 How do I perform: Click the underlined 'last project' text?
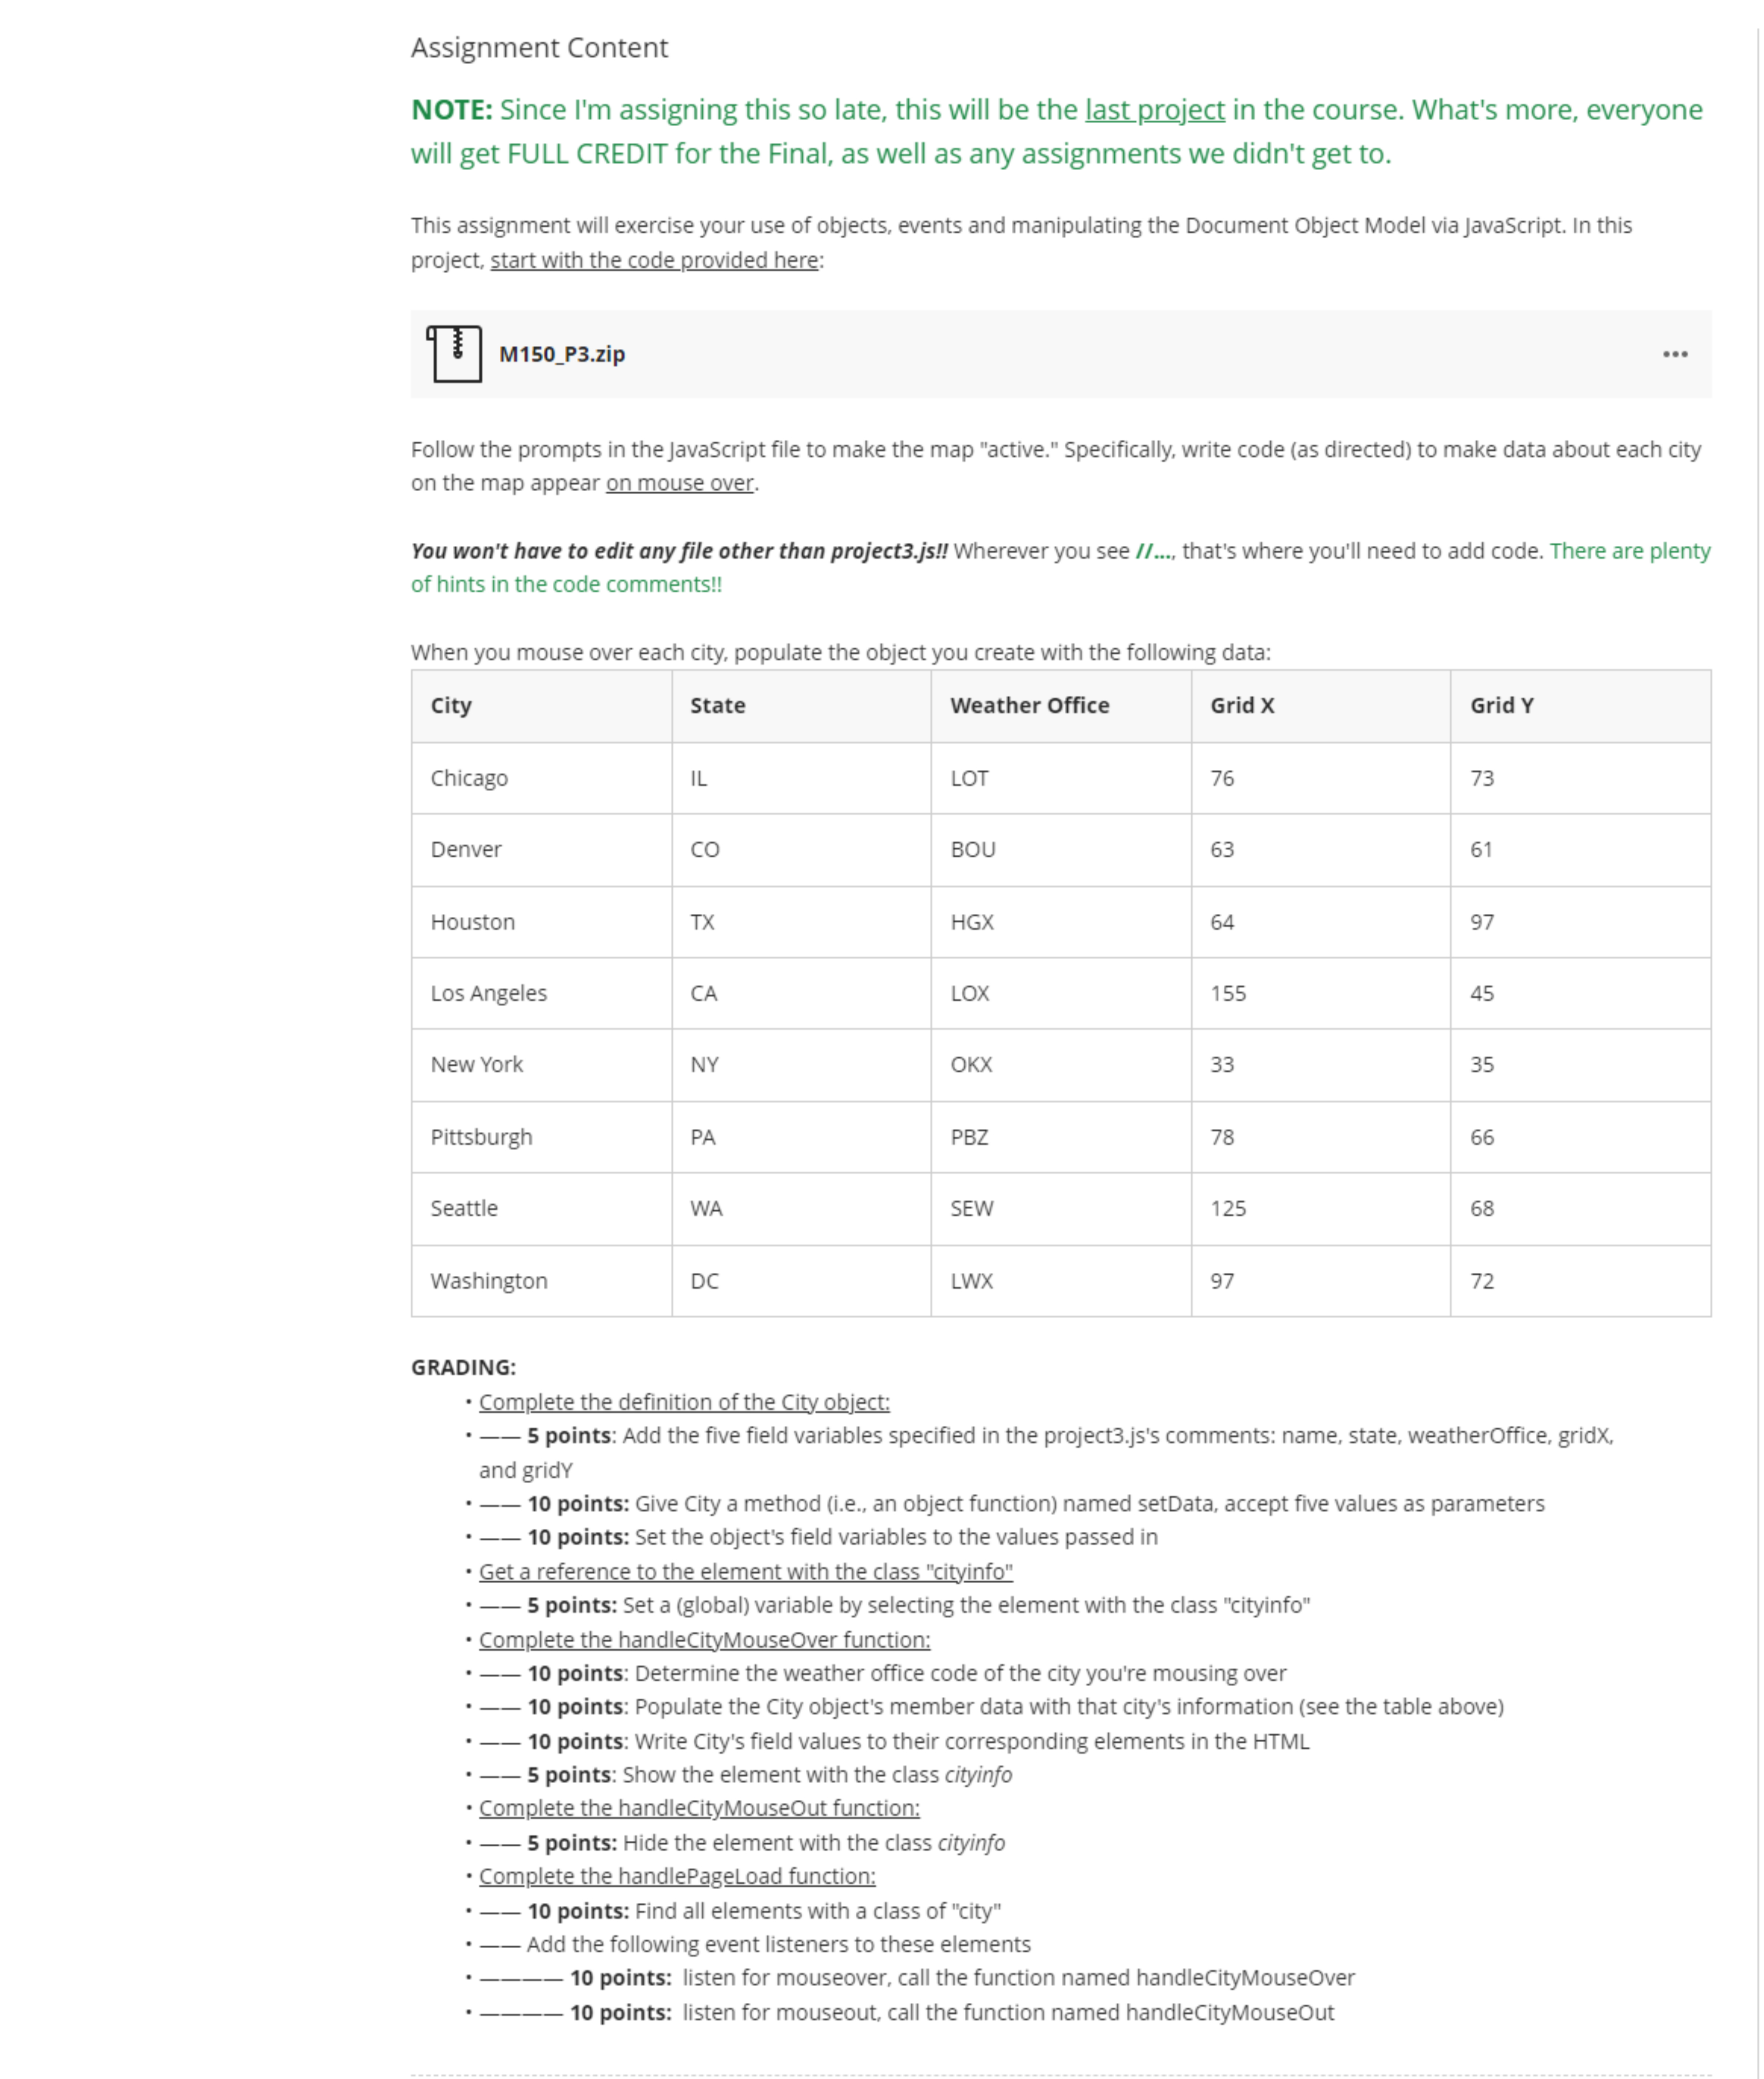pos(1154,110)
